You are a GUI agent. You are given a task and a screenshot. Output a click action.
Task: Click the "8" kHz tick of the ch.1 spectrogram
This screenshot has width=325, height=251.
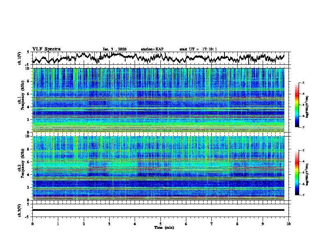pyautogui.click(x=29, y=81)
